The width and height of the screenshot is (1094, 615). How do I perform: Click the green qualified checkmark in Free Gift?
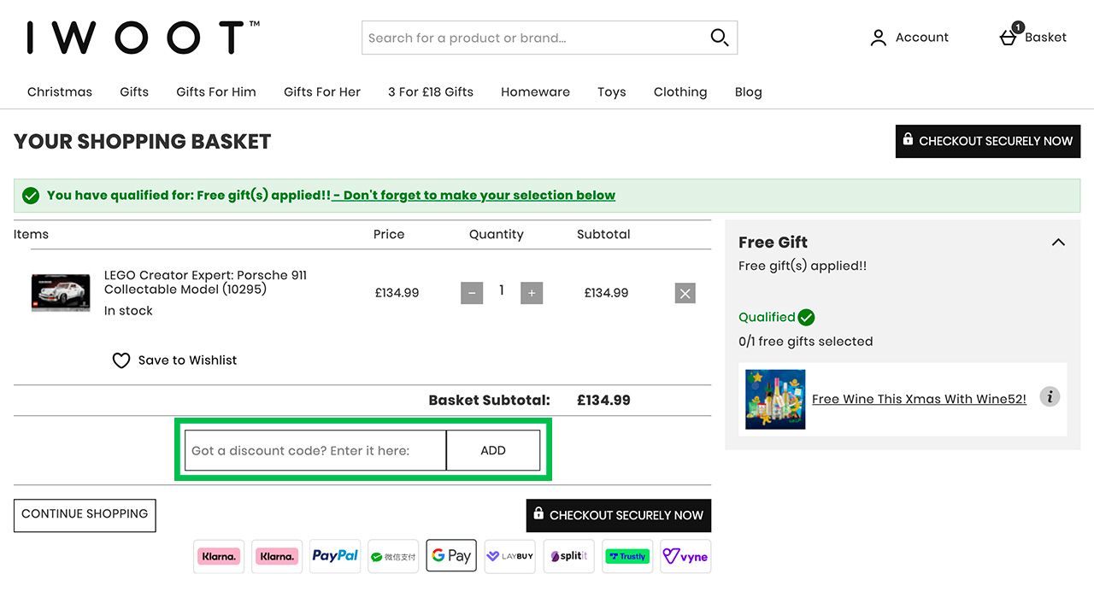pos(806,317)
